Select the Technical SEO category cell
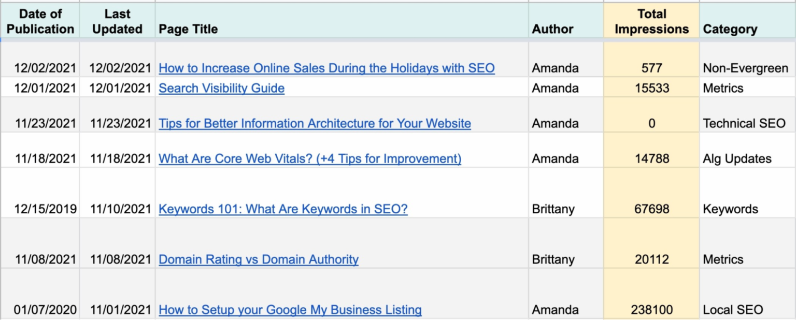 (744, 123)
